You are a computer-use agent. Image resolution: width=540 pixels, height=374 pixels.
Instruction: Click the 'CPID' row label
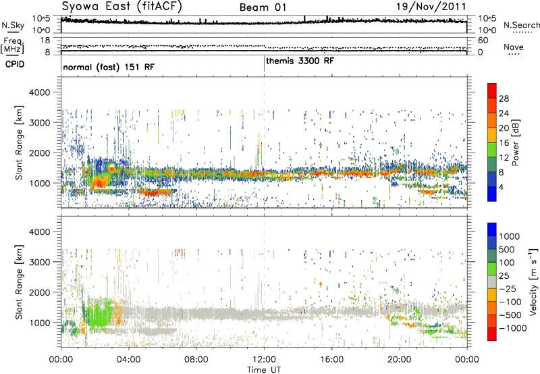15,64
